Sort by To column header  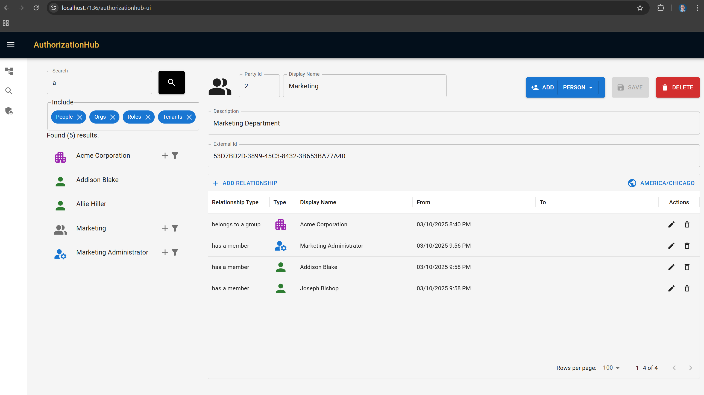click(x=542, y=202)
